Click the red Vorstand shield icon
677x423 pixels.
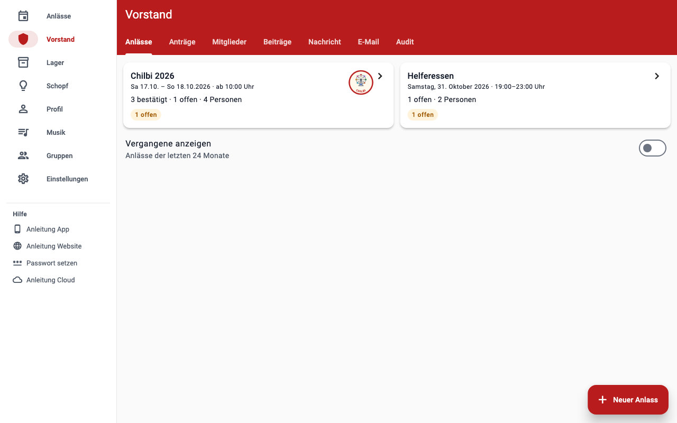(x=23, y=39)
